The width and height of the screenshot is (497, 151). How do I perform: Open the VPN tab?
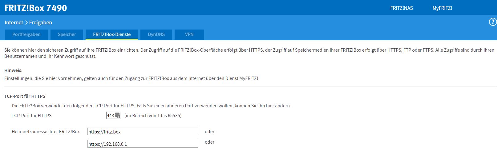pos(189,34)
